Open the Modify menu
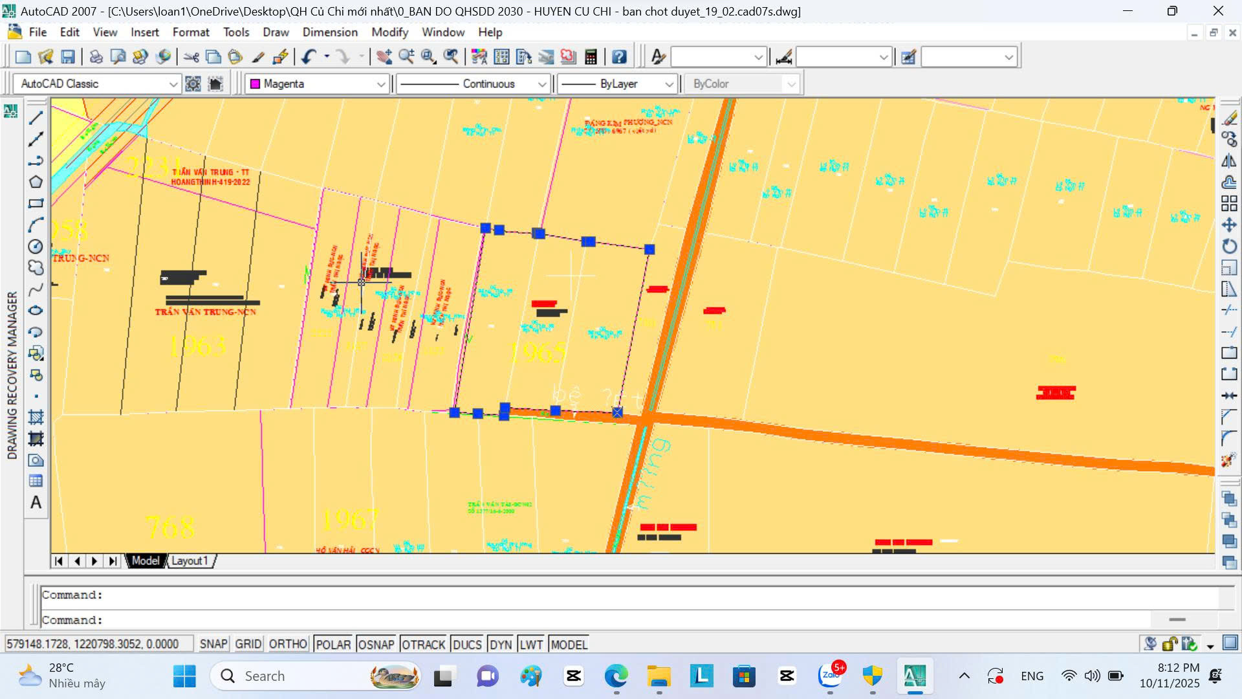The height and width of the screenshot is (699, 1242). click(x=389, y=32)
